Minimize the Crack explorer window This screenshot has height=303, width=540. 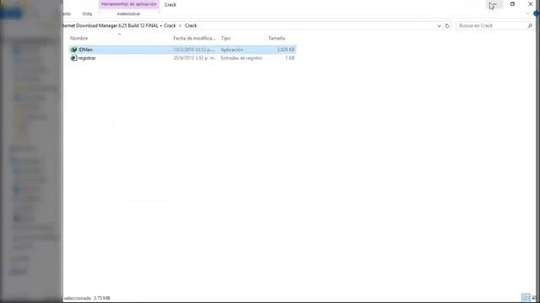[x=494, y=4]
